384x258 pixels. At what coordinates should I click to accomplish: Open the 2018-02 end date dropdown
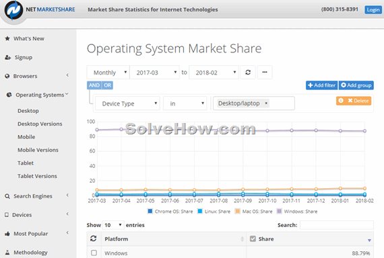[214, 73]
